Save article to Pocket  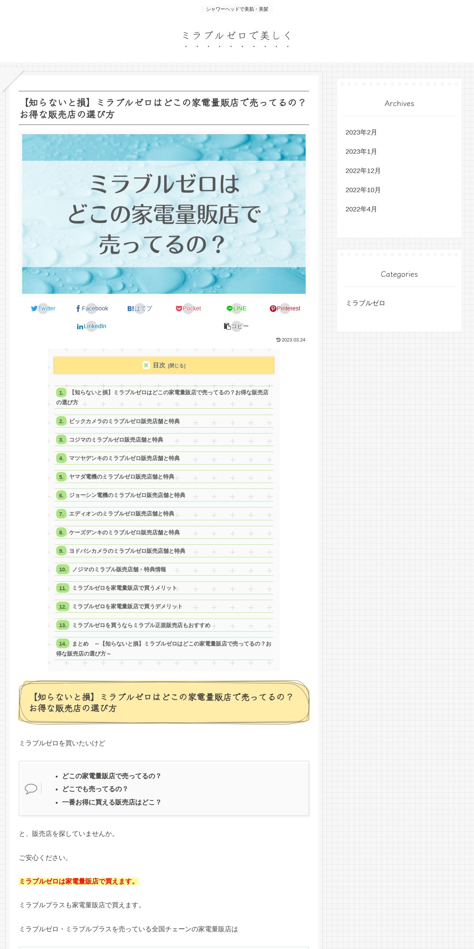click(188, 309)
